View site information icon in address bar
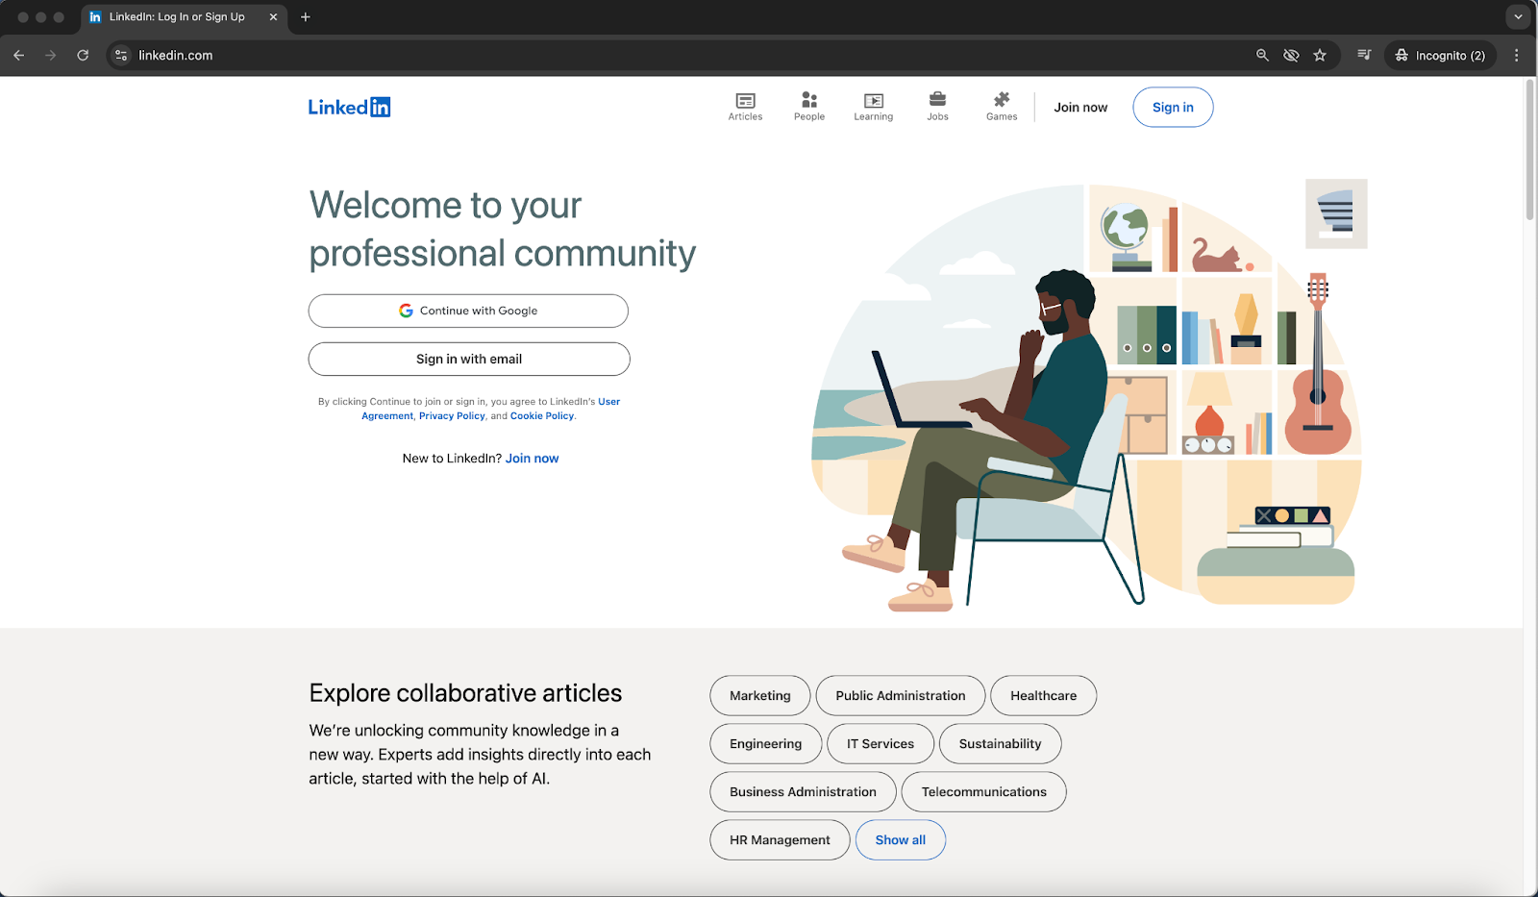The image size is (1538, 897). click(x=121, y=55)
